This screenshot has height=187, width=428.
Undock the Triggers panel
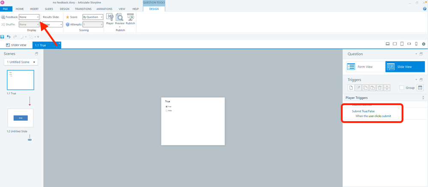coord(421,80)
